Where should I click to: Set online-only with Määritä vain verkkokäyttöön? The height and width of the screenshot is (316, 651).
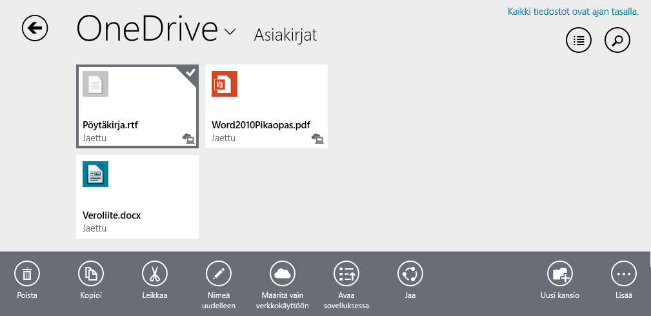click(x=283, y=274)
